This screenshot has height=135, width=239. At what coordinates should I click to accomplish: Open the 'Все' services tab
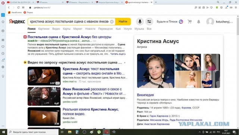pos(149,29)
